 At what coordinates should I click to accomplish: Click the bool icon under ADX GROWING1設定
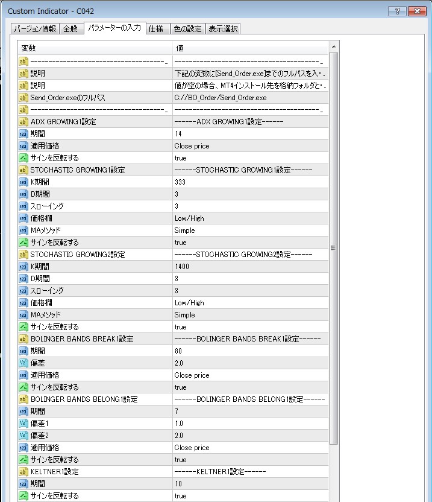[x=23, y=158]
